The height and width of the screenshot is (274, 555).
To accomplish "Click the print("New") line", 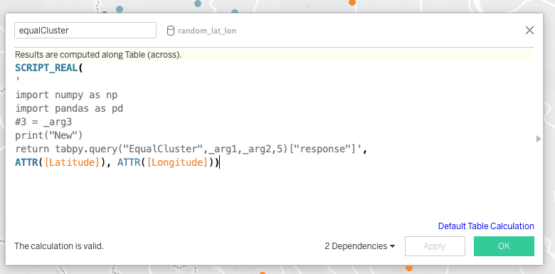I will (49, 136).
